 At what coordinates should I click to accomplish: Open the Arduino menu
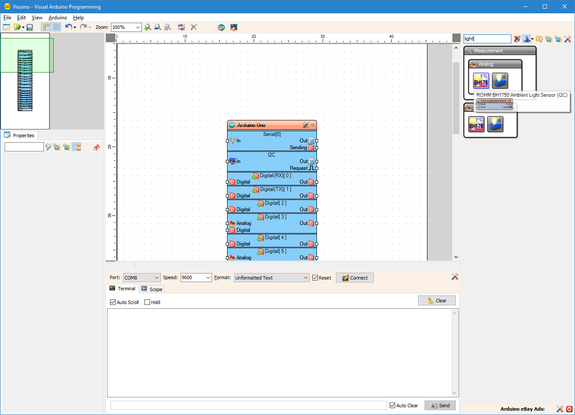click(58, 18)
